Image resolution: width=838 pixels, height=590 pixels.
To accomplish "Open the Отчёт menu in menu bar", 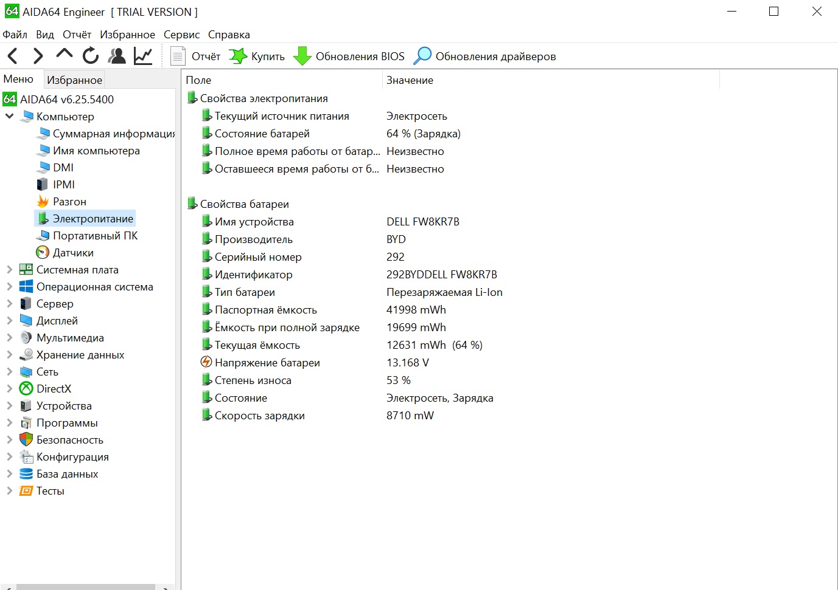I will [77, 35].
